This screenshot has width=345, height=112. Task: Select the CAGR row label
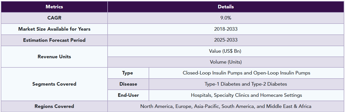54,18
